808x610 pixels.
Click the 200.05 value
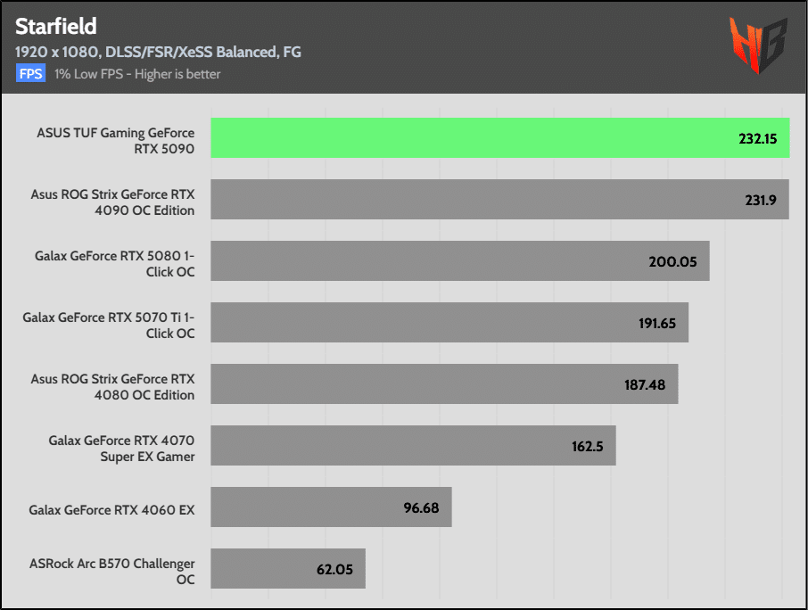672,261
